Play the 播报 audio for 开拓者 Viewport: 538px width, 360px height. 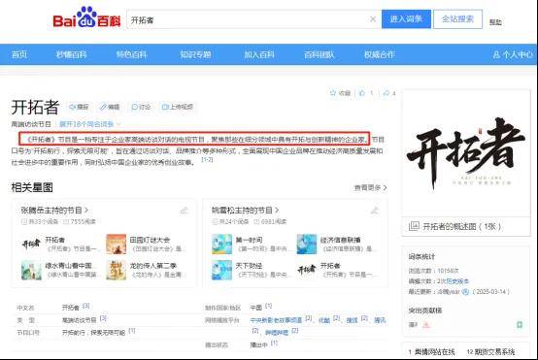click(x=79, y=107)
